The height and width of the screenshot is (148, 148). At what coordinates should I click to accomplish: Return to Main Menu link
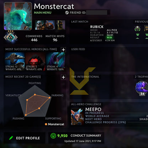click(43, 12)
